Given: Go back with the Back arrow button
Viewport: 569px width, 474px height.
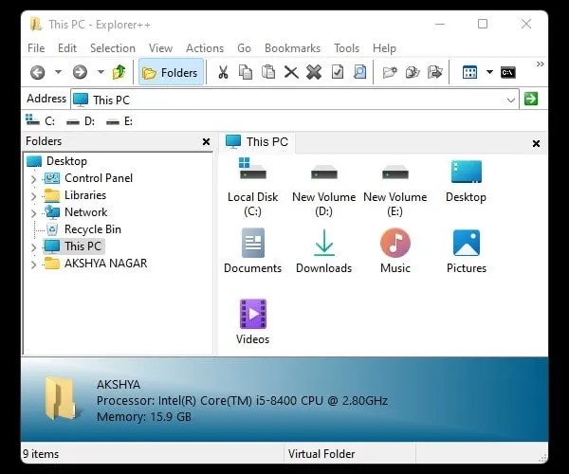Looking at the screenshot, I should coord(37,72).
